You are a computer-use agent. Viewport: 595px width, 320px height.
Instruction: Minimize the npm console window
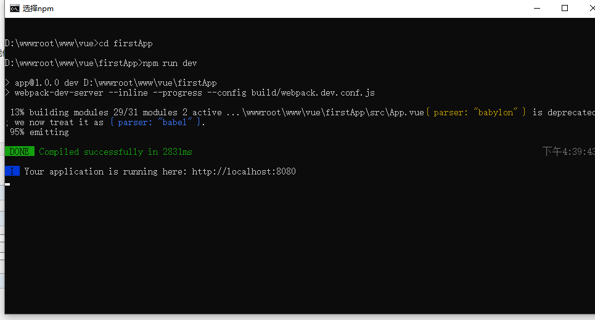point(537,8)
